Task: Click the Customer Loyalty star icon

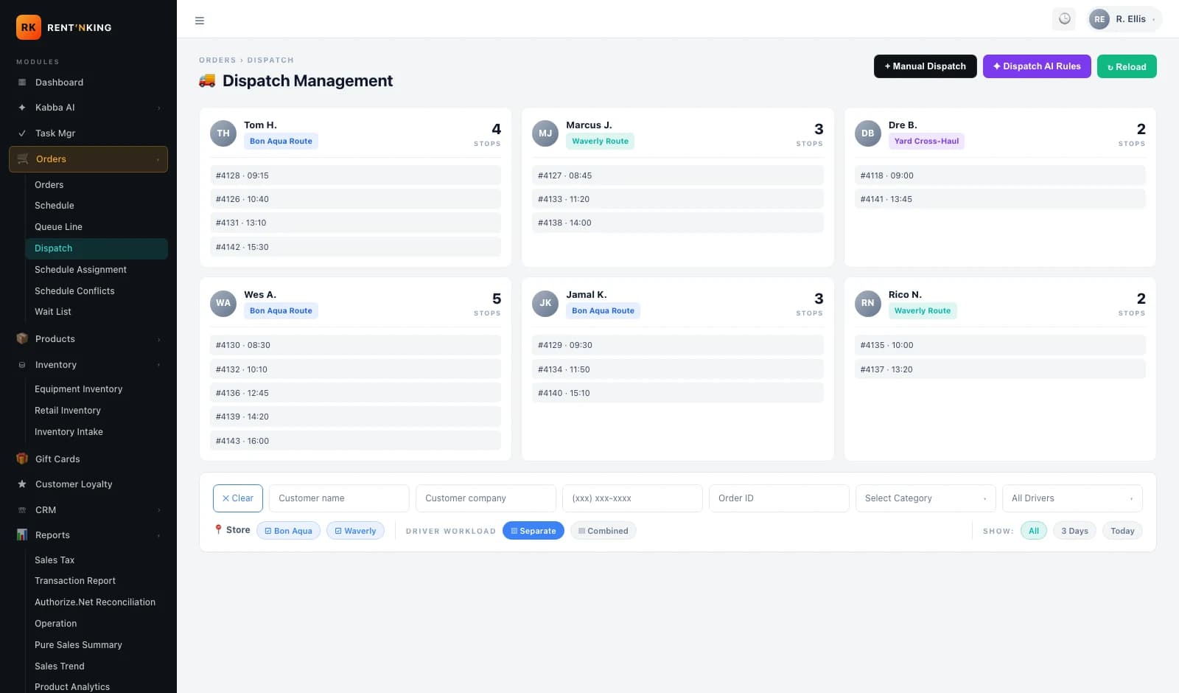Action: [x=22, y=484]
